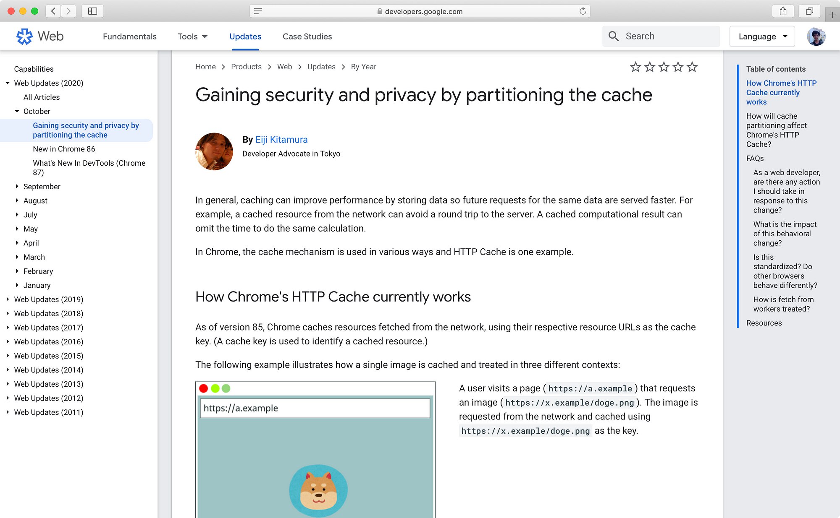Image resolution: width=840 pixels, height=518 pixels.
Task: Expand the February section
Action: [x=17, y=271]
